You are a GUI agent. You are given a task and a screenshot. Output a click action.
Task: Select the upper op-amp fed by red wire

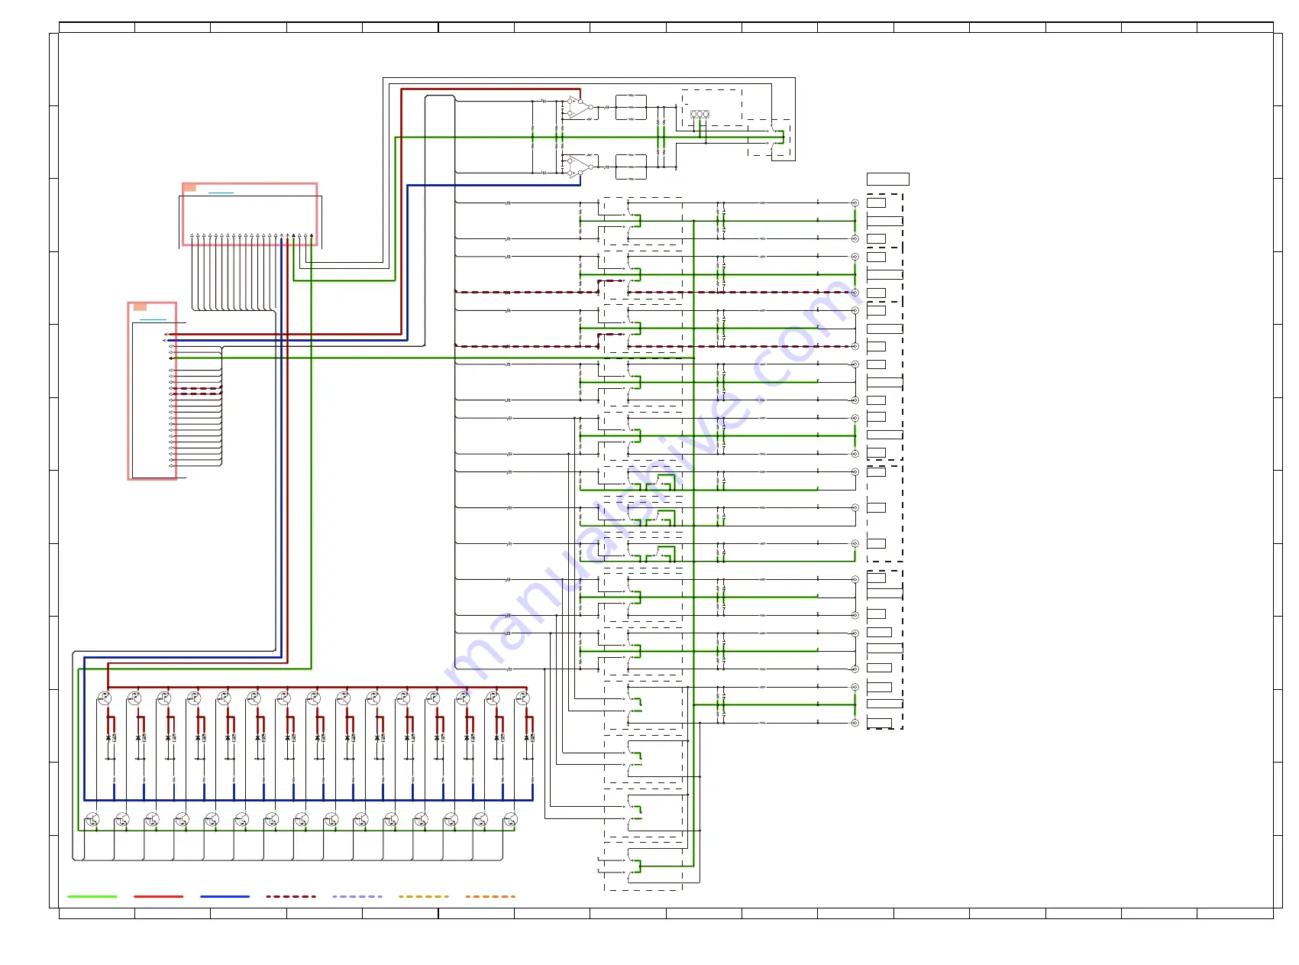(x=580, y=107)
